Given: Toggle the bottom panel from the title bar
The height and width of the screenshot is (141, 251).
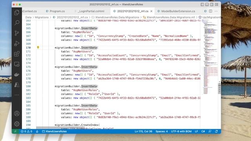Looking at the screenshot, I should [207, 4].
